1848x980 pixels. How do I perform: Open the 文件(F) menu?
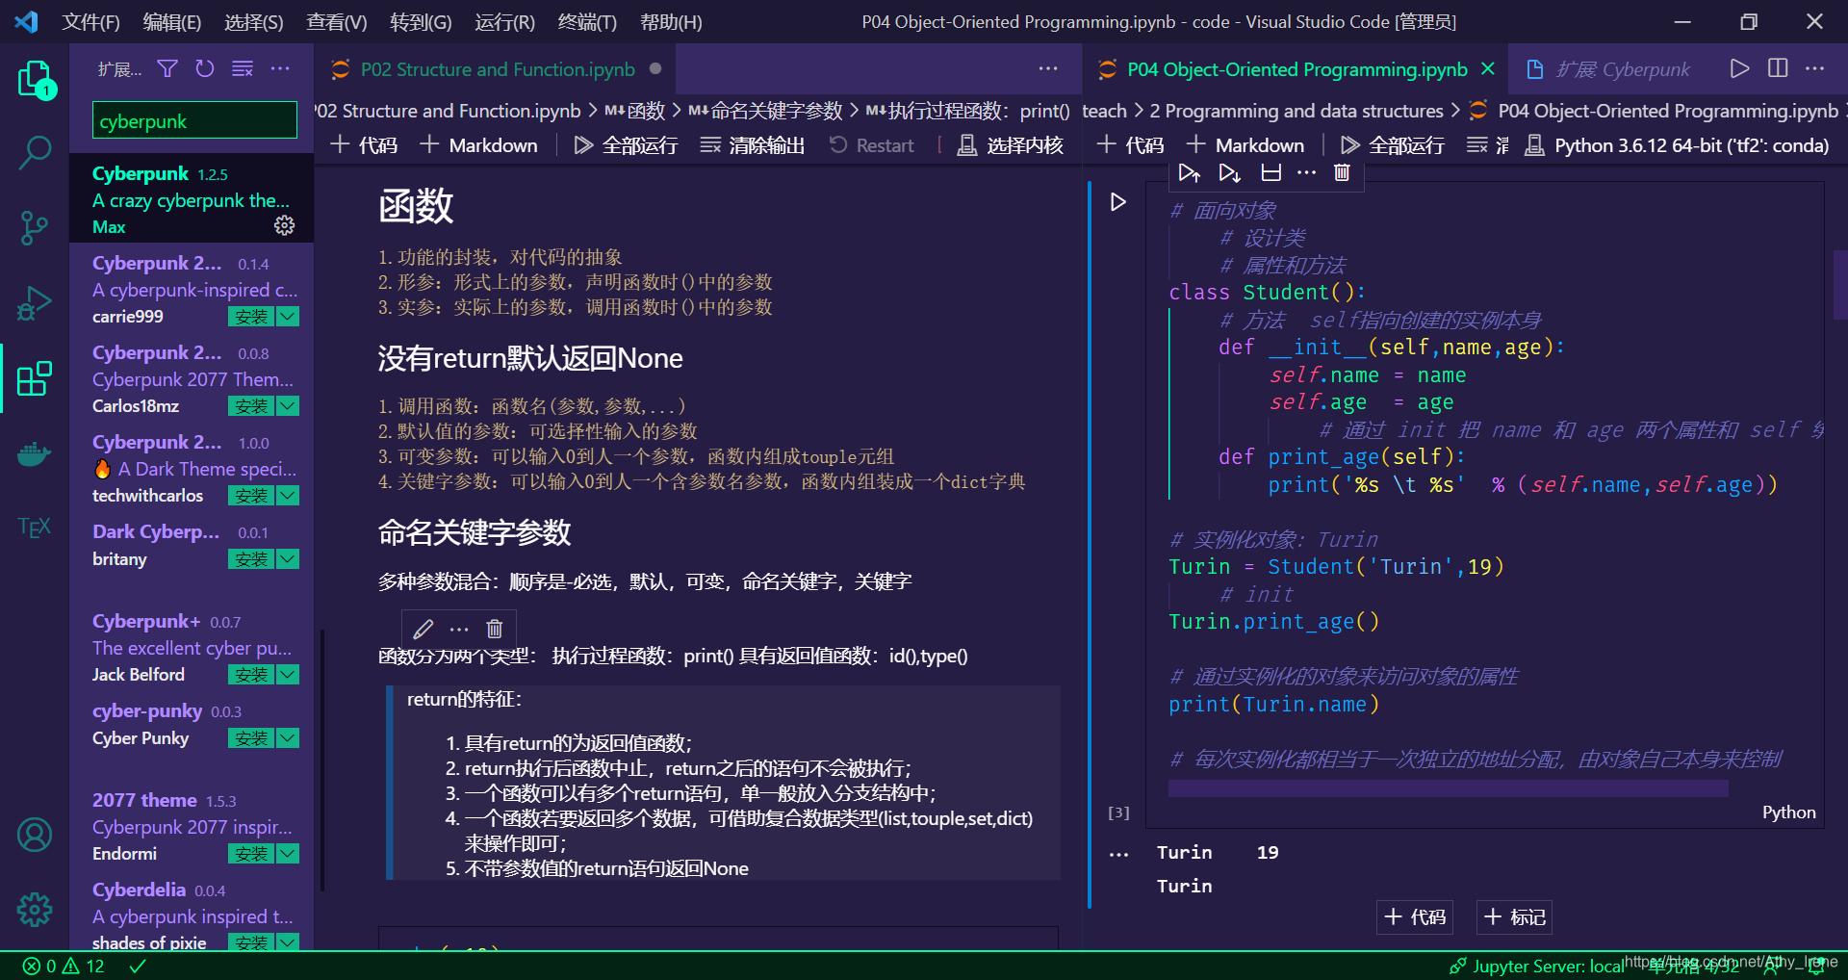click(x=90, y=21)
